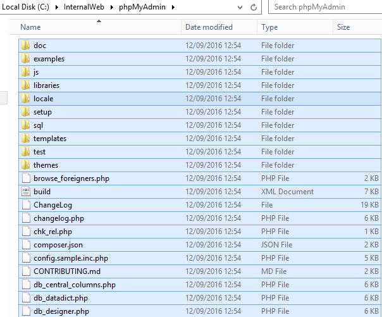Click the changelog.php file icon
This screenshot has height=317, width=382.
coord(26,218)
